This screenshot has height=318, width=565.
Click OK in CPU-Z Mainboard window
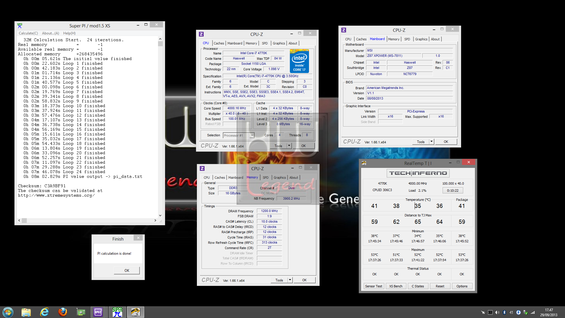coord(446,142)
